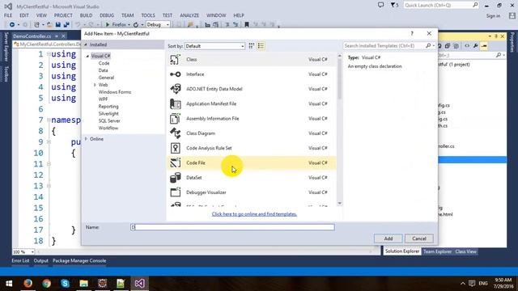Click the Cancel button
This screenshot has height=291, width=518.
coord(419,238)
